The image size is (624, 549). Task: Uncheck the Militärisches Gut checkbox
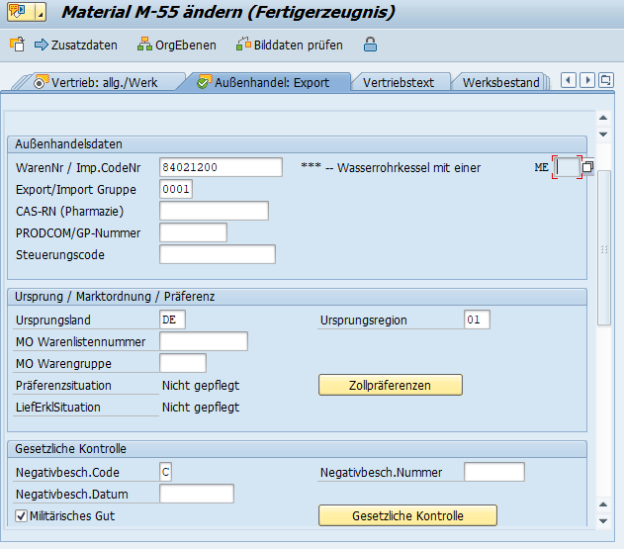pyautogui.click(x=21, y=516)
